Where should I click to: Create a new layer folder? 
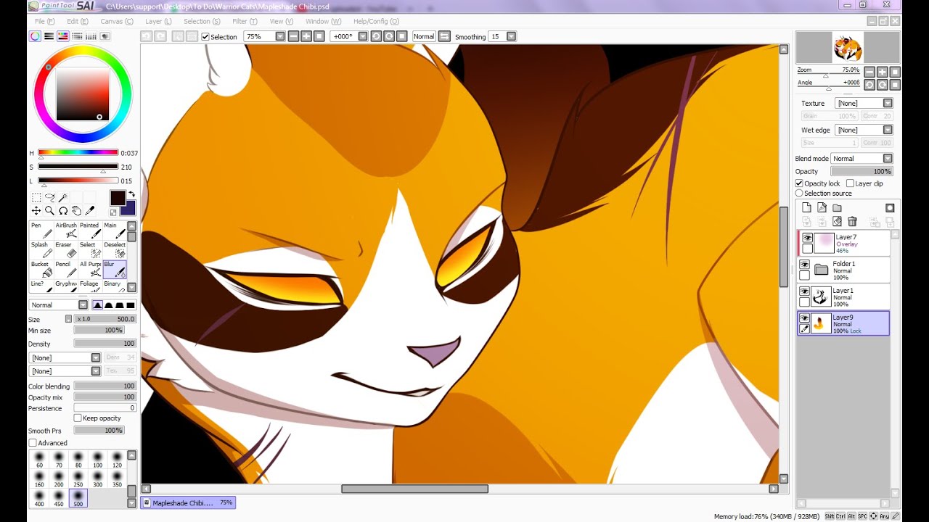point(837,207)
